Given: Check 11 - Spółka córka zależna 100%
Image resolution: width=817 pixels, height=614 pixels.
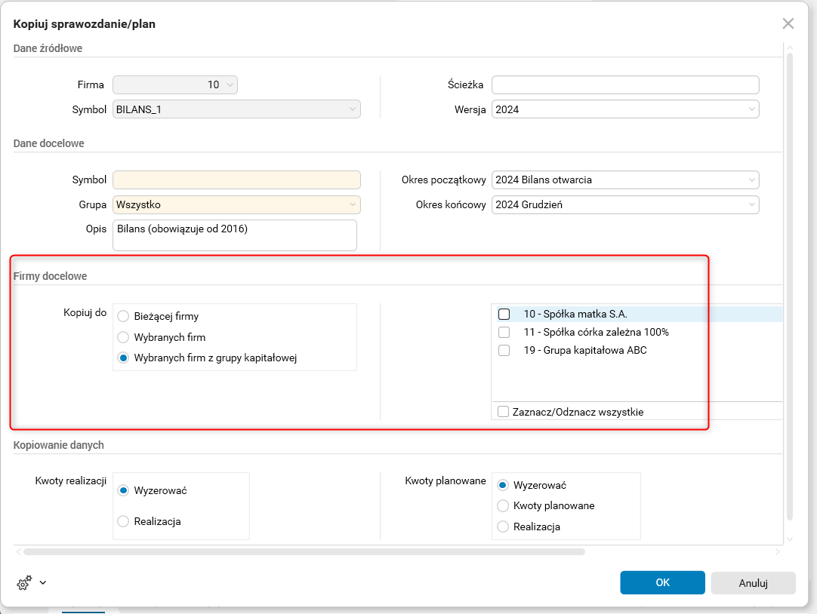Looking at the screenshot, I should click(504, 332).
